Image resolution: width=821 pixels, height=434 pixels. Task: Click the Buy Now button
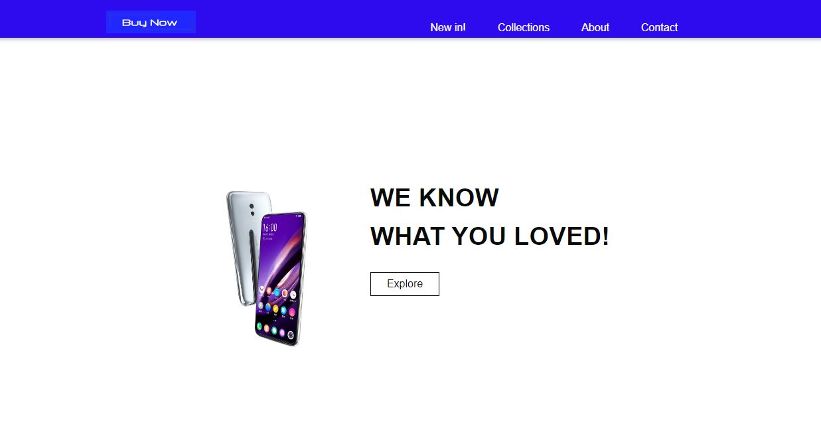(x=151, y=22)
